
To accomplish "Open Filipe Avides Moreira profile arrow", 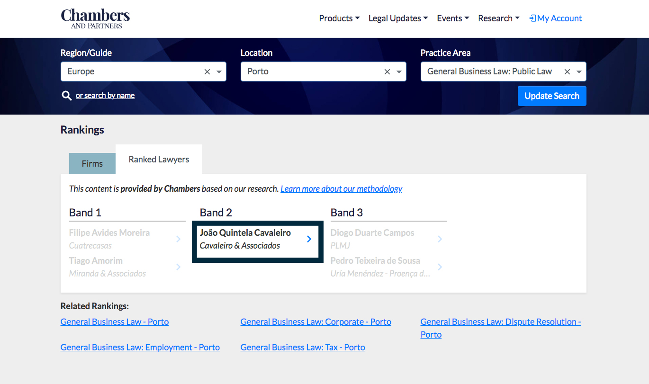I will click(x=179, y=239).
